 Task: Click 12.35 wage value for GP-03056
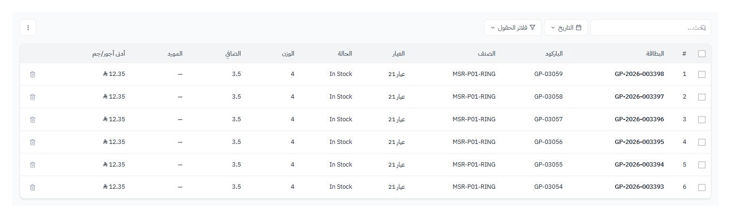(114, 142)
